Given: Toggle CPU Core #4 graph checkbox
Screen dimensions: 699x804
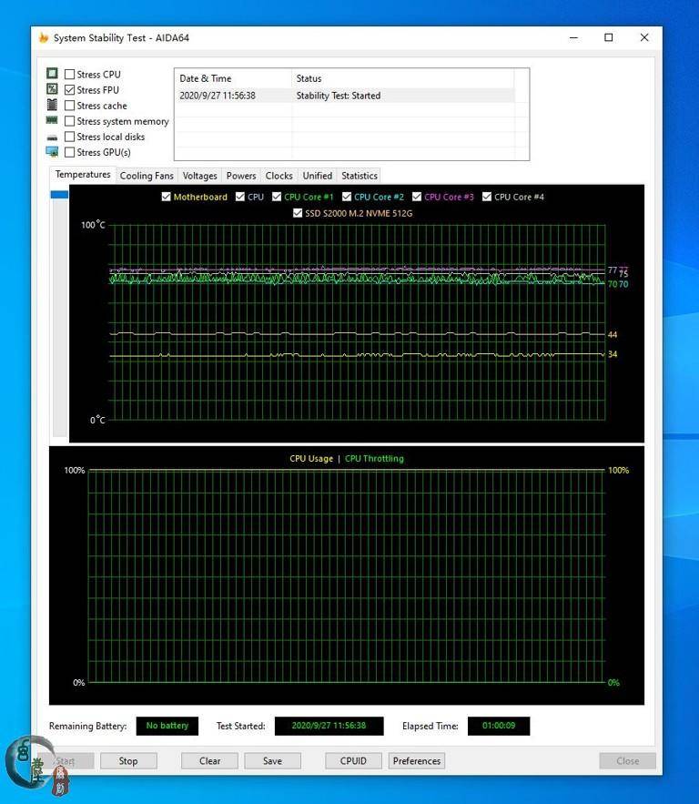Looking at the screenshot, I should point(487,197).
